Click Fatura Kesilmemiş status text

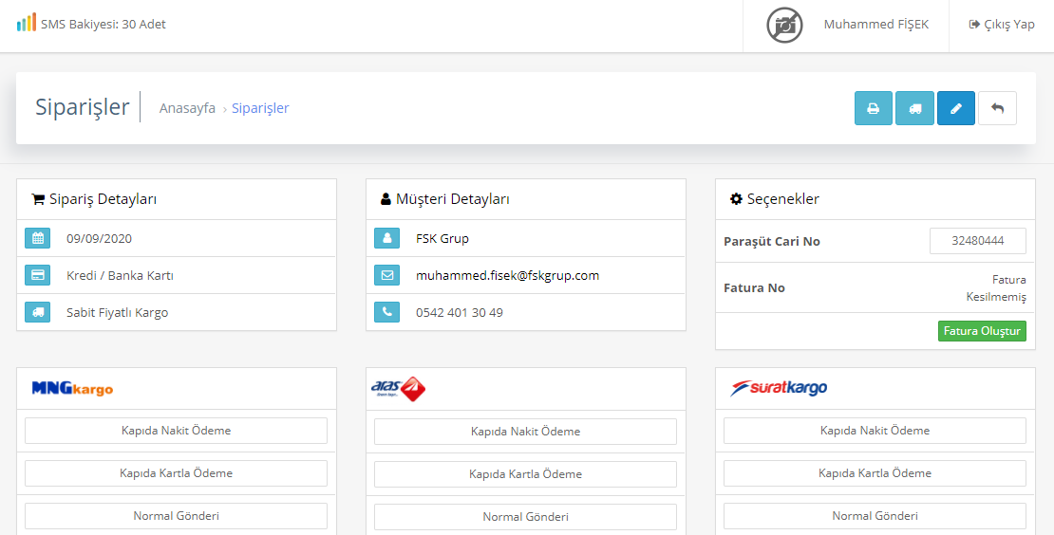tap(996, 288)
